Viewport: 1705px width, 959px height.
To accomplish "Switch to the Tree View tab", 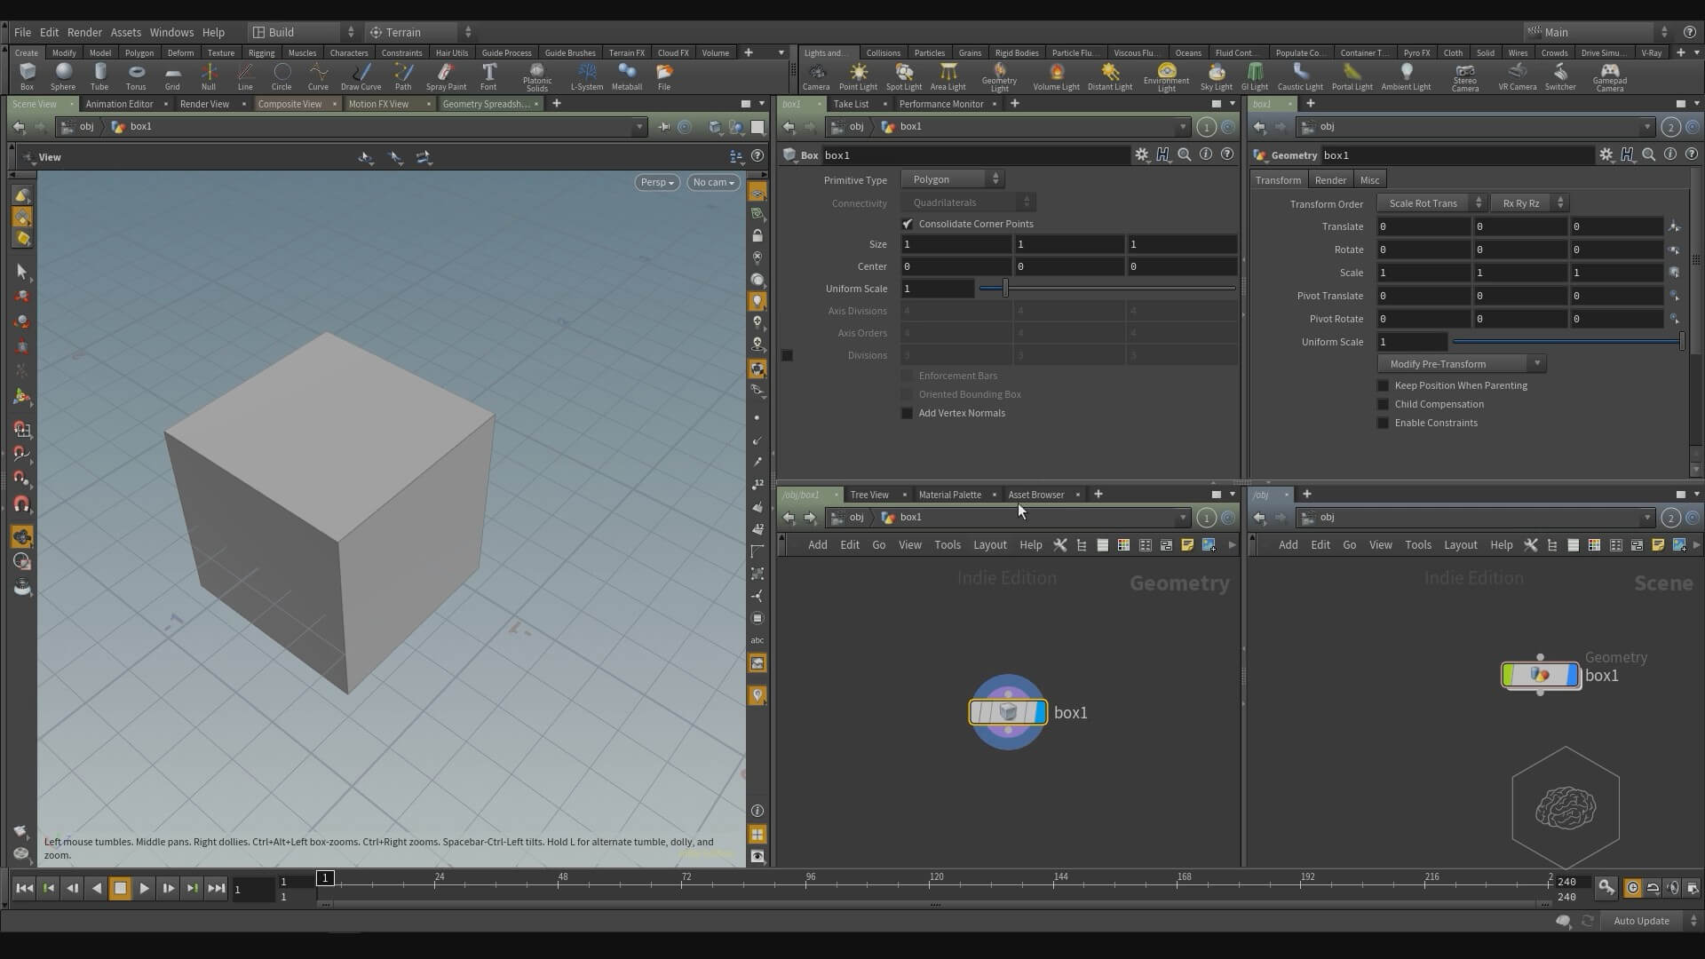I will (868, 495).
